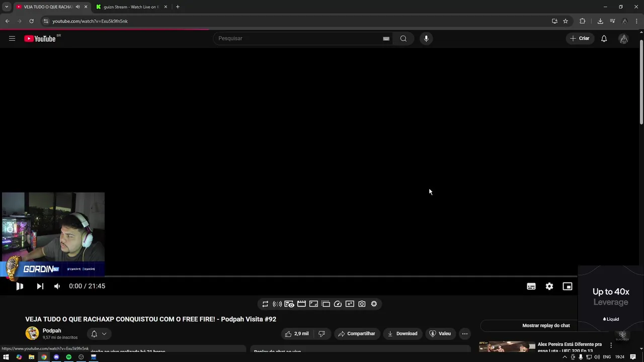Viewport: 644px width, 362px height.
Task: Open YouTube notifications bell
Action: [604, 39]
